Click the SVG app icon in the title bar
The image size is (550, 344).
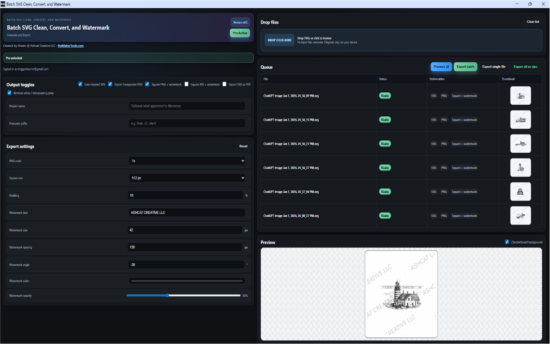point(3,4)
